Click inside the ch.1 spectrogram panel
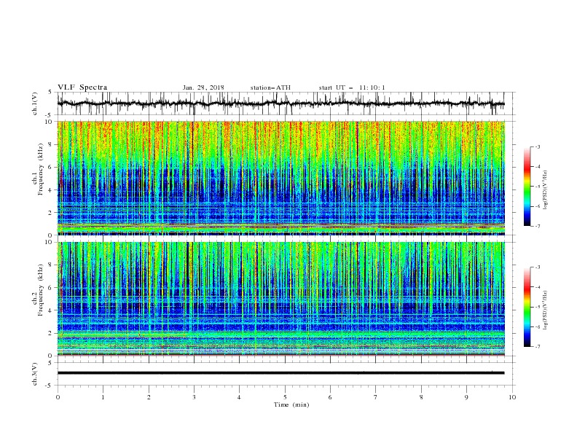Screen dimensions: 577x446 pyautogui.click(x=280, y=178)
